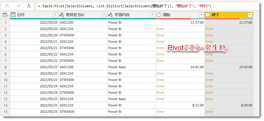
Task: Click the Error cell in 開始 of row 2
Action: 180,29
